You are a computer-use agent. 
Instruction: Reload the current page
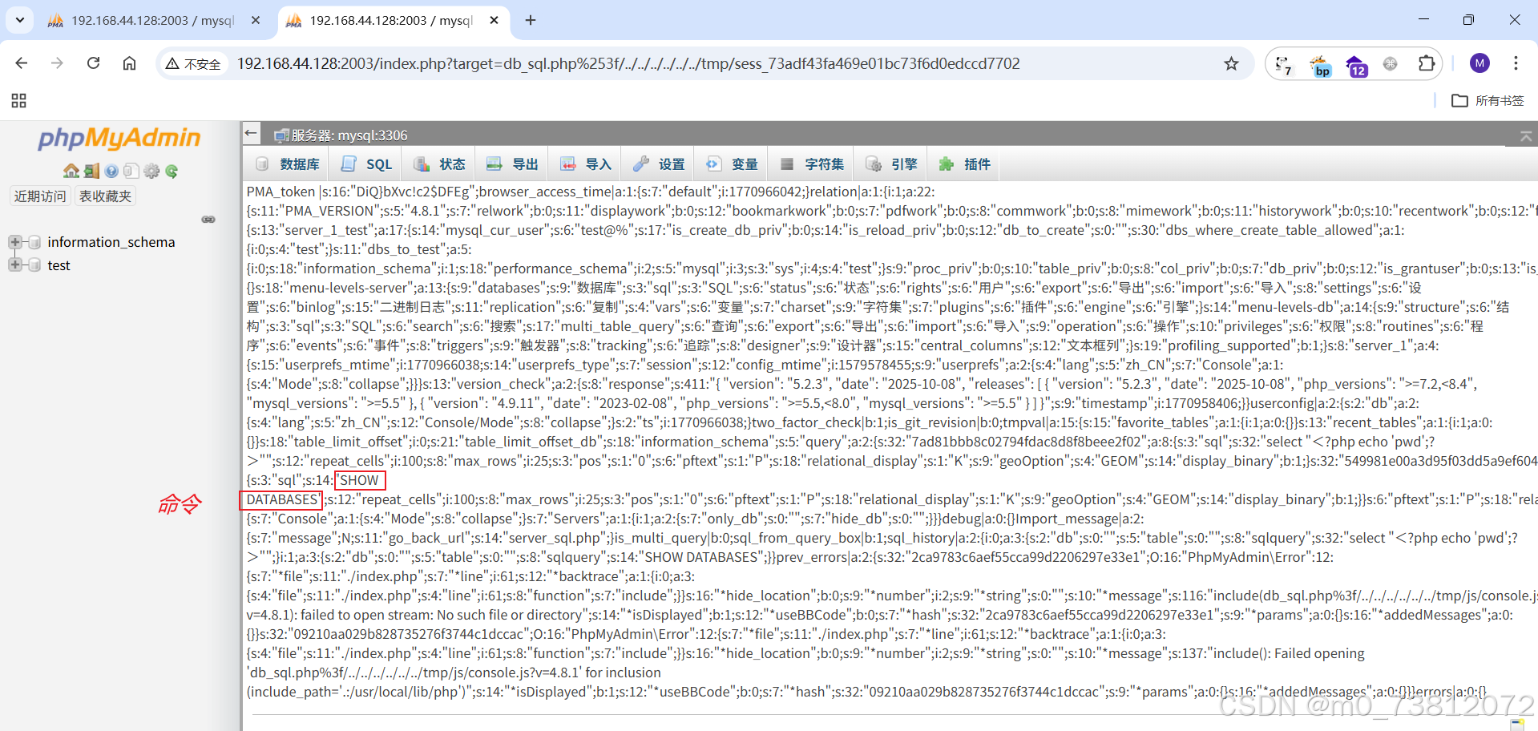(x=94, y=63)
